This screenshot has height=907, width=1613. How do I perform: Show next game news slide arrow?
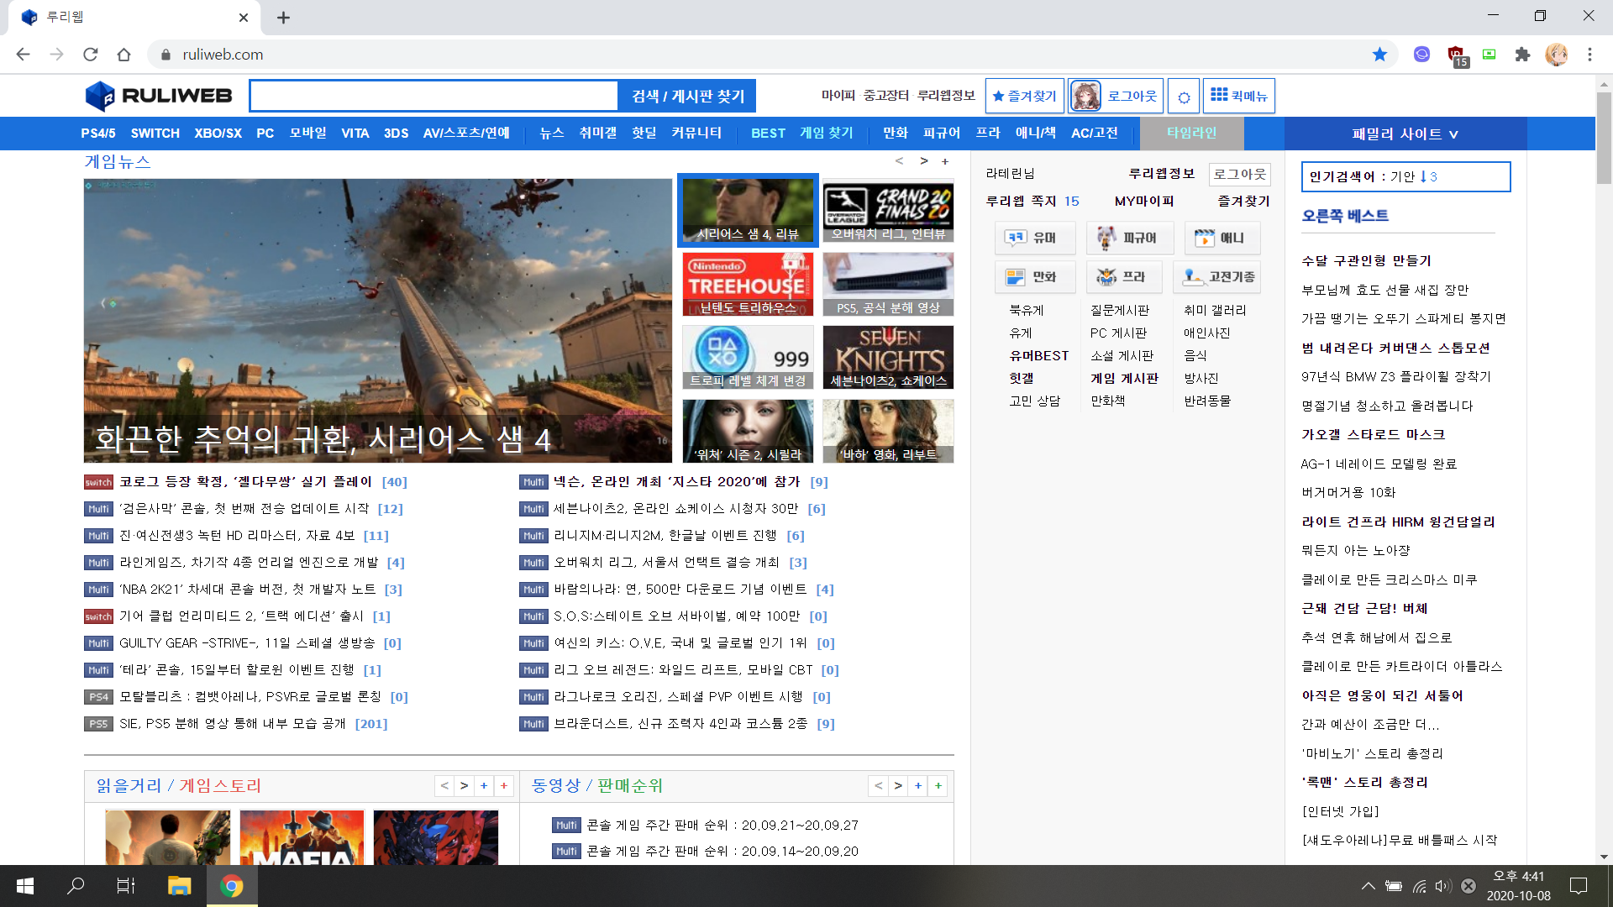[924, 161]
